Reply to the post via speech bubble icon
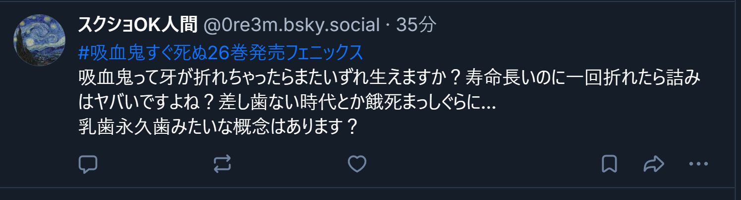The width and height of the screenshot is (741, 200). 88,164
